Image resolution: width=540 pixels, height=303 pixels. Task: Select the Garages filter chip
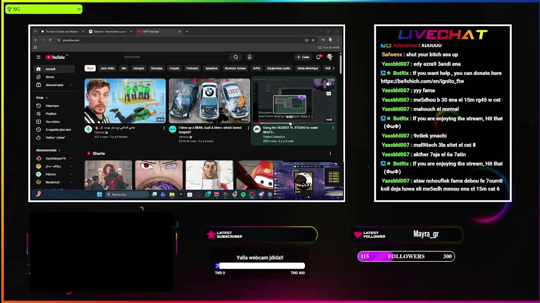coord(138,68)
